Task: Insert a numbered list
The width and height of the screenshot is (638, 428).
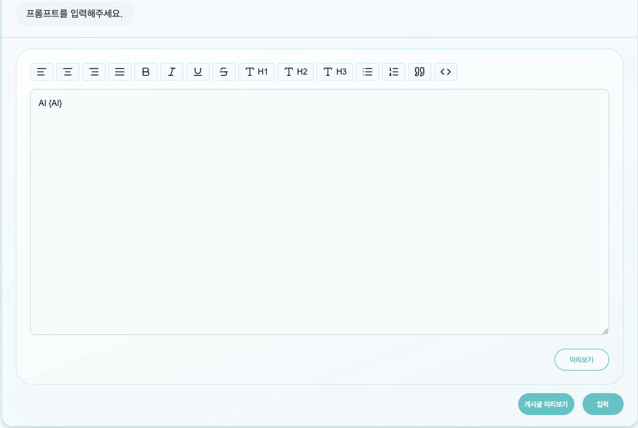Action: coord(394,72)
